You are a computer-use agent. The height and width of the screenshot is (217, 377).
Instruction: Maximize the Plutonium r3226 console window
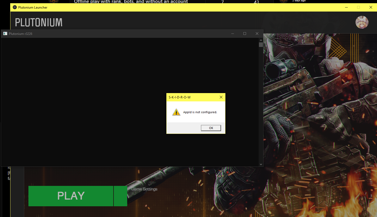pos(245,34)
